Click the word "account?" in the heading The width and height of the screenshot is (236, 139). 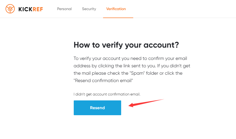pos(164,45)
